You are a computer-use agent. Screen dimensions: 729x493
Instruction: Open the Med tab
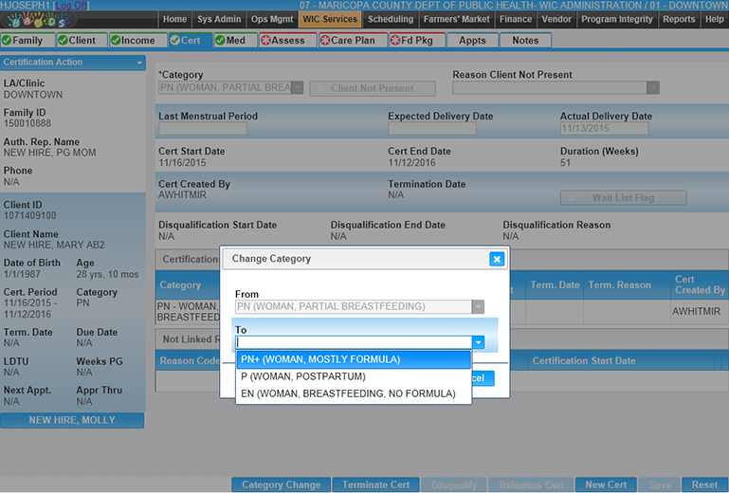click(x=233, y=41)
